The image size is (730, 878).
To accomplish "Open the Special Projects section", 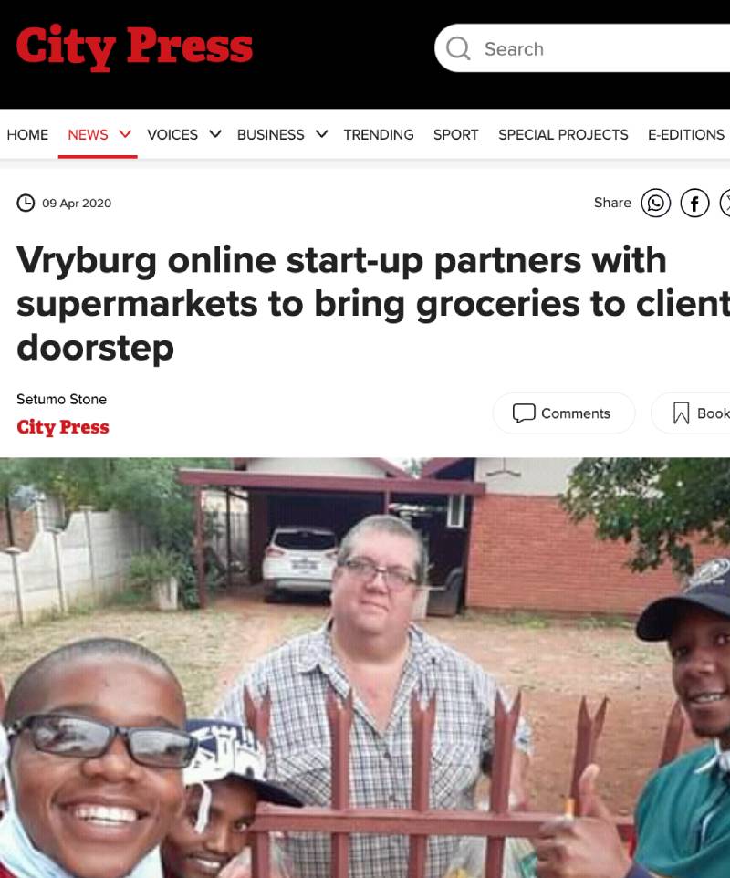I will [x=563, y=134].
